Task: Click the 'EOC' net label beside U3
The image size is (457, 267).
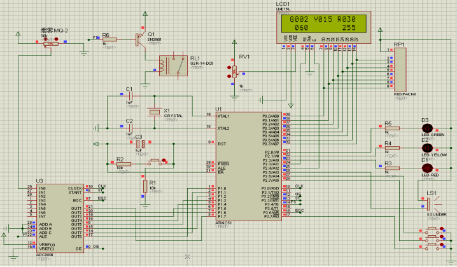Action: (102, 198)
